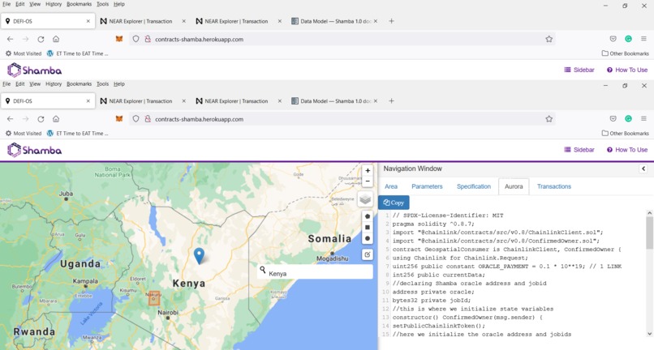The height and width of the screenshot is (350, 654).
Task: Go to home page in upper browser window
Action: (x=56, y=39)
